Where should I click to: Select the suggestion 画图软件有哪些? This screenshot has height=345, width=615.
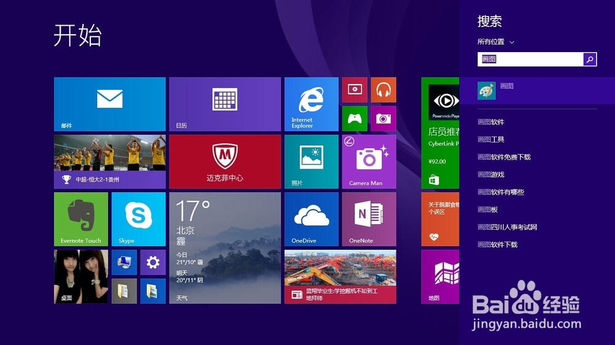coord(501,192)
